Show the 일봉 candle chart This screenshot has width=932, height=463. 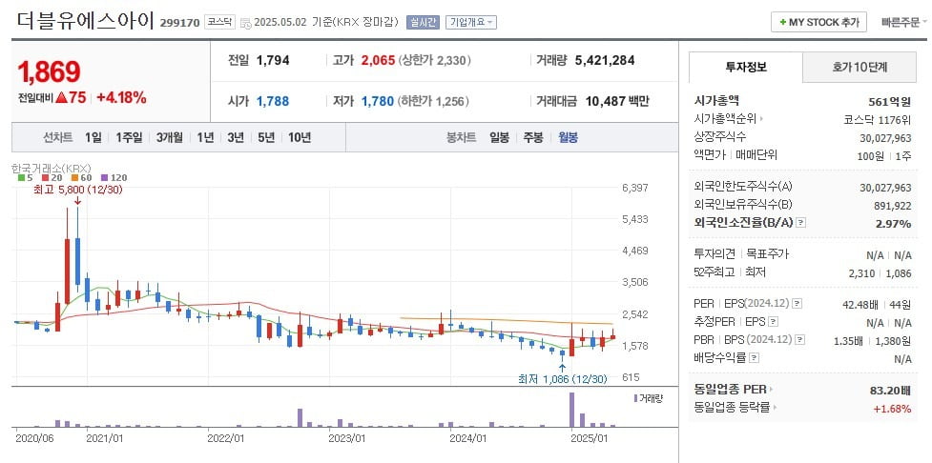pyautogui.click(x=499, y=138)
